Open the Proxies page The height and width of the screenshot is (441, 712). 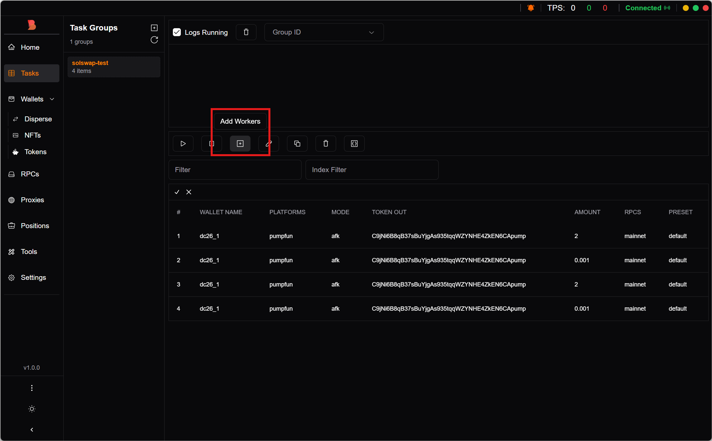(x=32, y=200)
